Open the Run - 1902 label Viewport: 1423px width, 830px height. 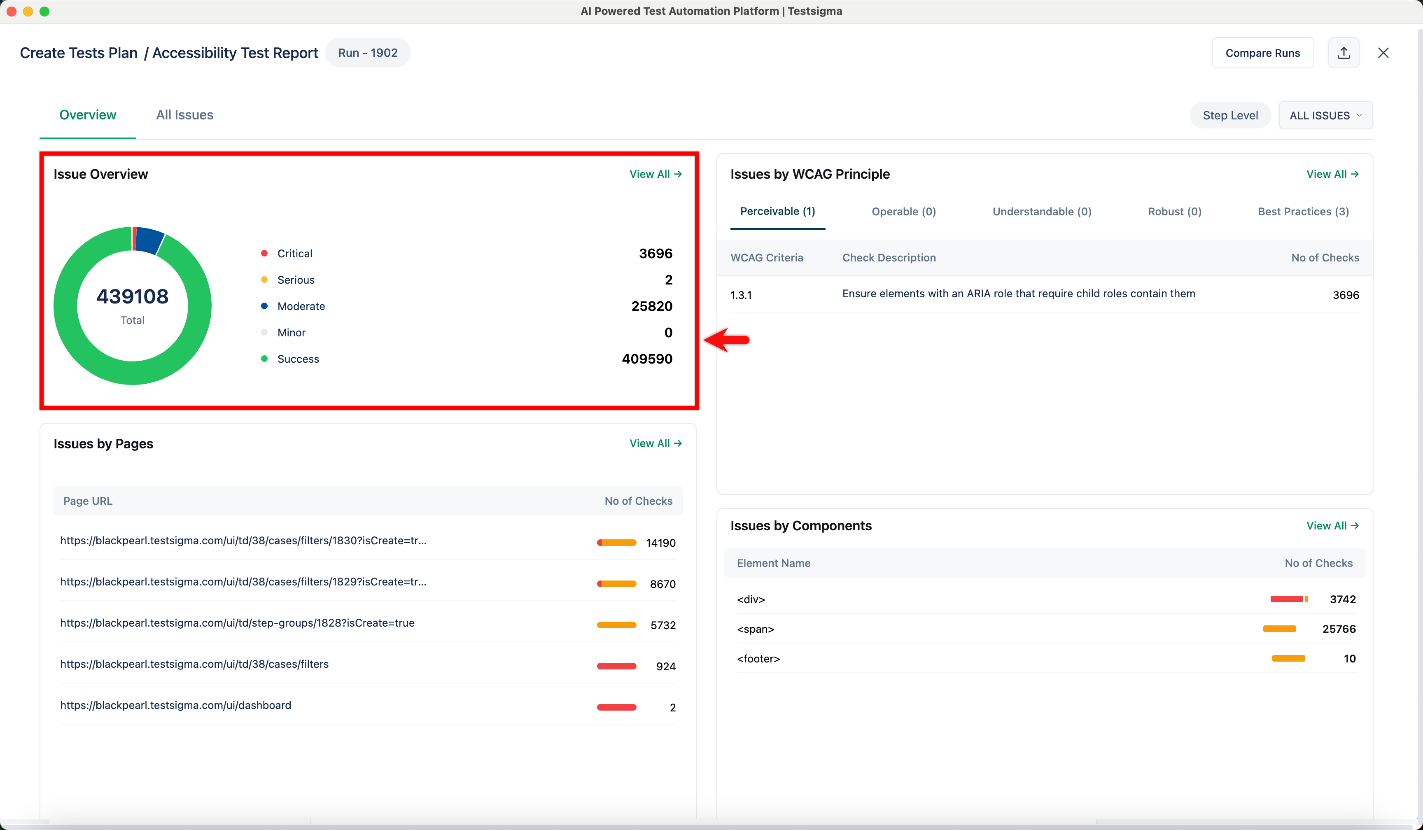368,53
